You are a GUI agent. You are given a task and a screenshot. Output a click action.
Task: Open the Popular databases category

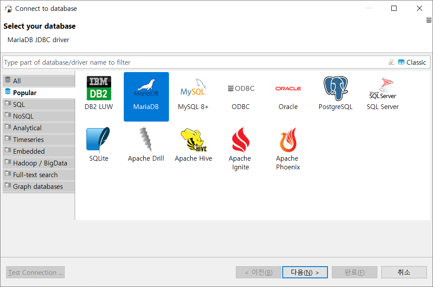click(x=39, y=93)
